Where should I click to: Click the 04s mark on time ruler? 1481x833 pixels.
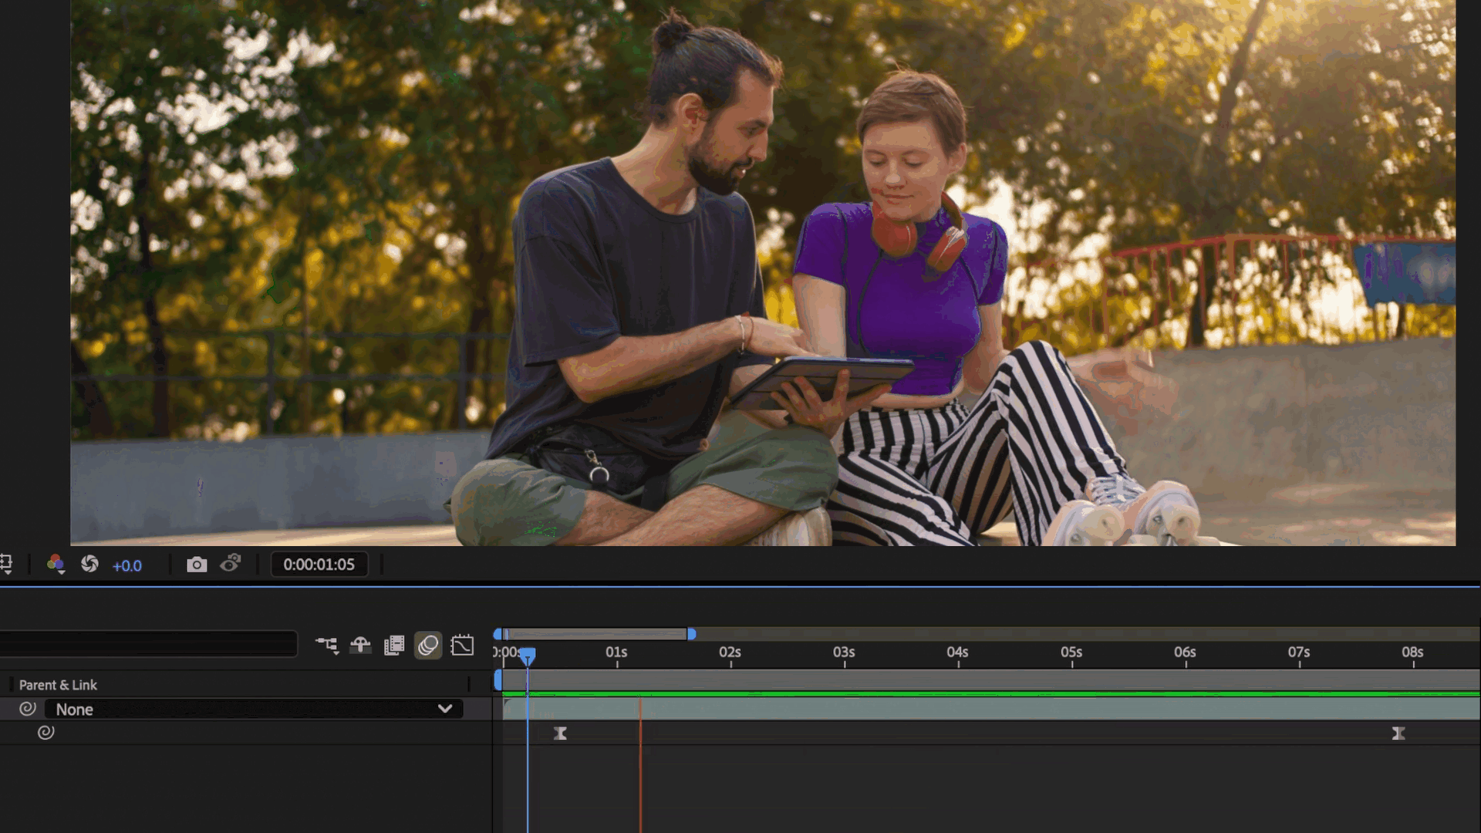[x=957, y=654]
